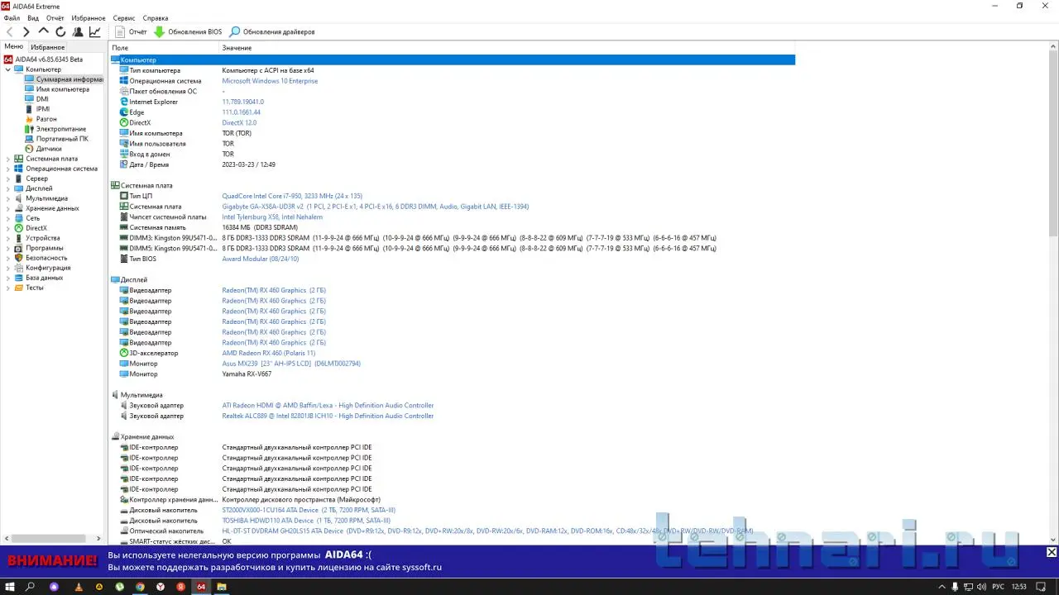Click the up-level arrow in the toolbar
The width and height of the screenshot is (1059, 595).
(44, 32)
